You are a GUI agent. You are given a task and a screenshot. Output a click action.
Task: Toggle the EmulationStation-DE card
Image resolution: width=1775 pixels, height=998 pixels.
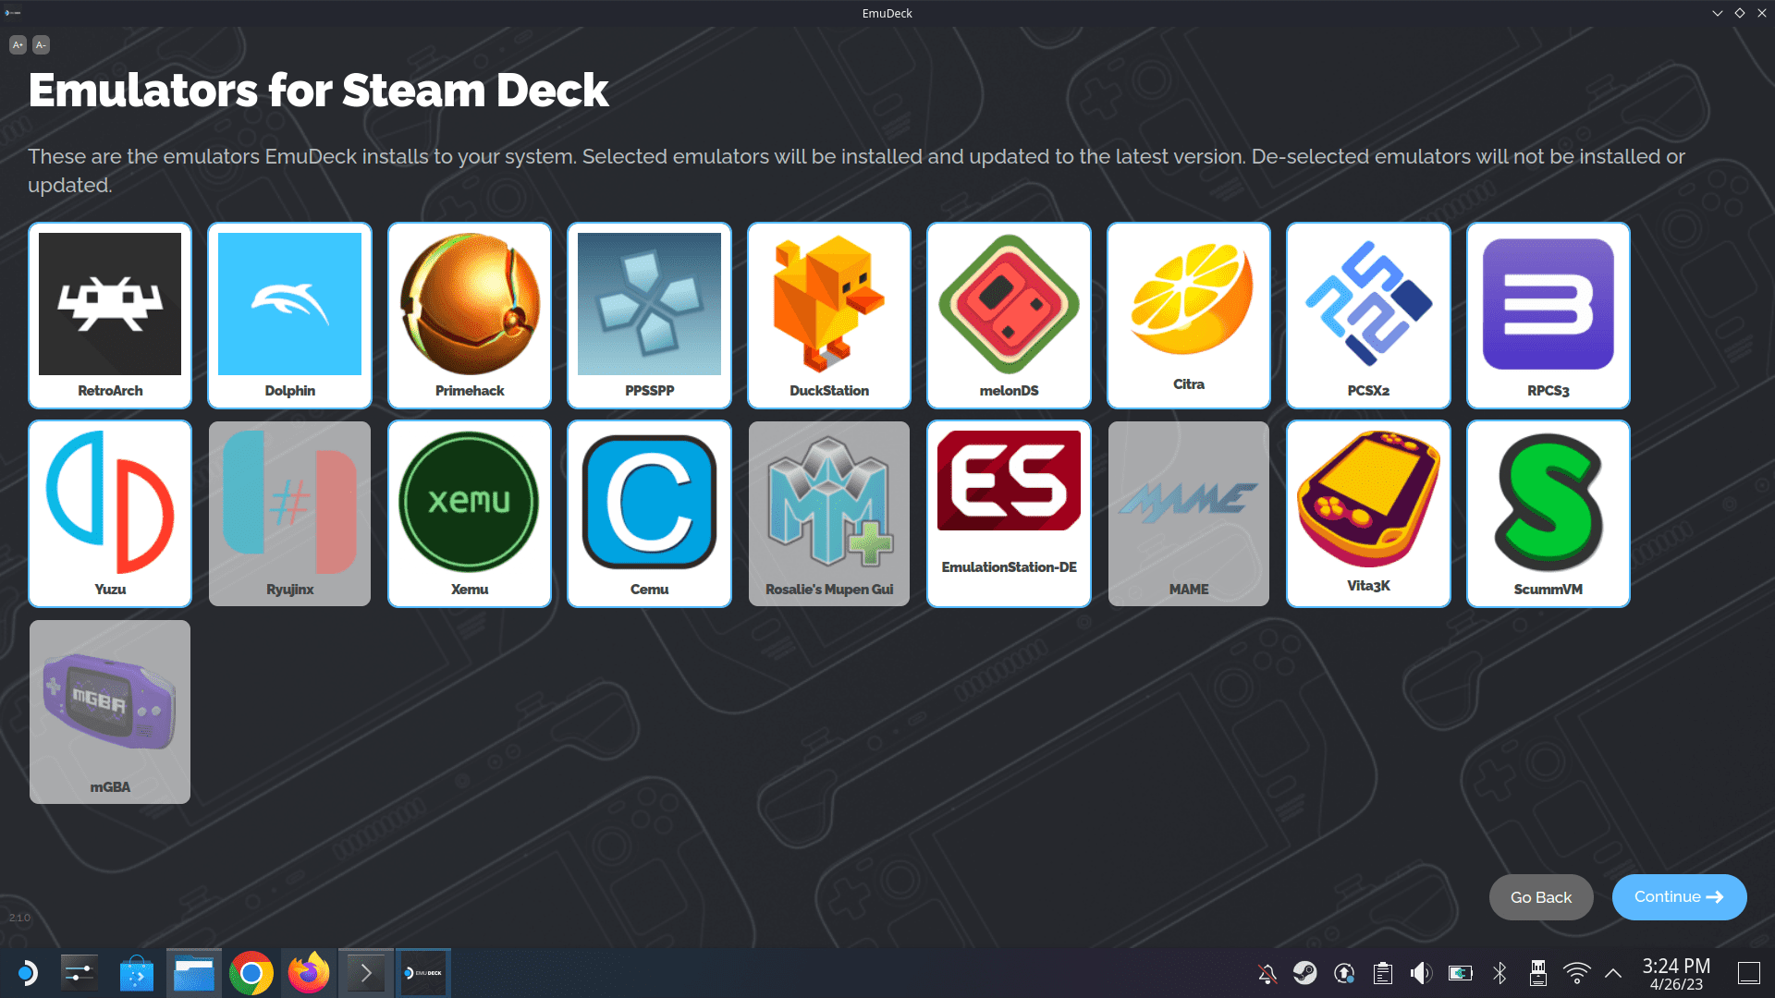point(1009,514)
